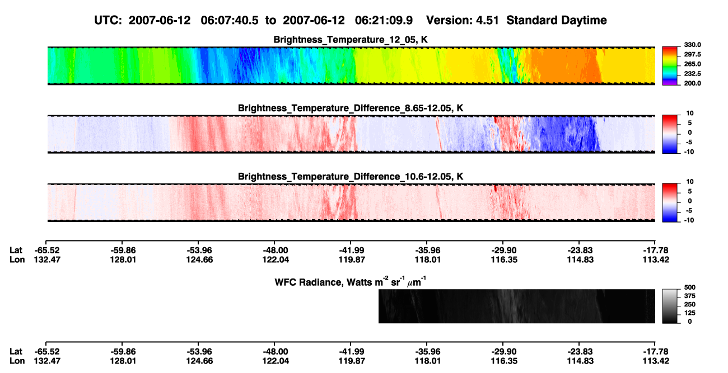This screenshot has height=373, width=728.
Task: Open the Brightness_Temperature_12_05 rainbow image strip
Action: point(351,65)
